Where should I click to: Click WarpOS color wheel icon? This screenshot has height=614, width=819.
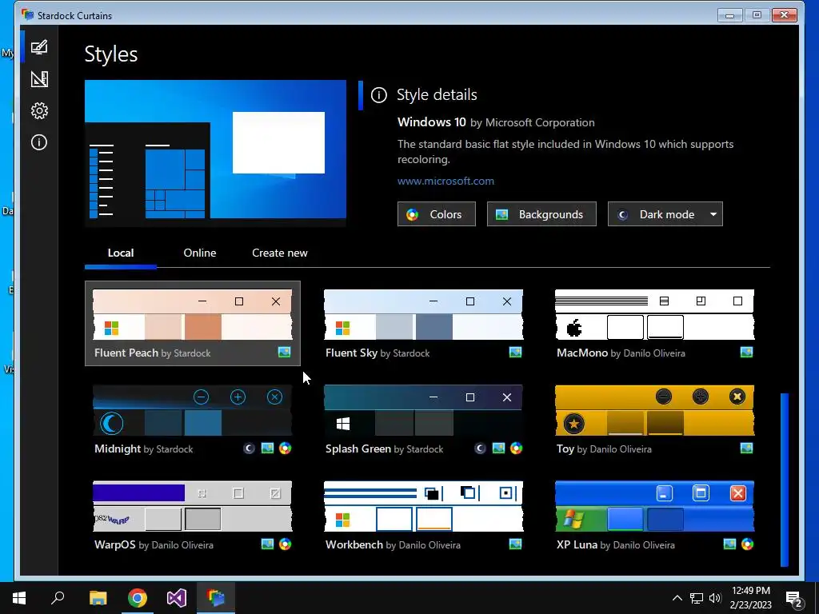pyautogui.click(x=286, y=544)
